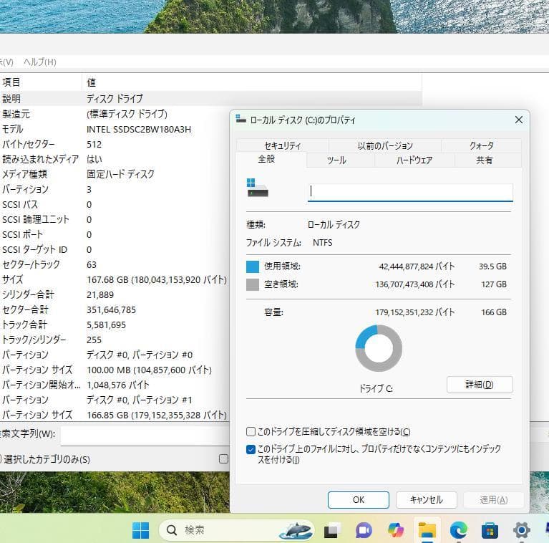Focus the drive label text field
This screenshot has height=543, width=549.
point(410,192)
